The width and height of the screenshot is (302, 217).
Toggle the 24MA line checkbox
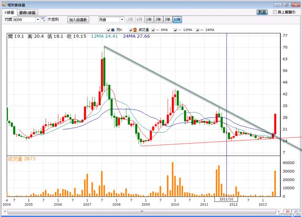pos(198,30)
